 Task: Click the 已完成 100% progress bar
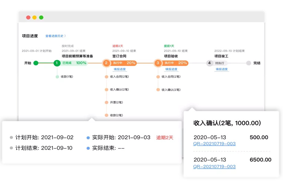(74, 63)
